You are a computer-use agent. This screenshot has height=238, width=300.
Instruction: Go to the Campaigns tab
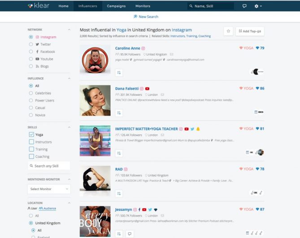[116, 6]
